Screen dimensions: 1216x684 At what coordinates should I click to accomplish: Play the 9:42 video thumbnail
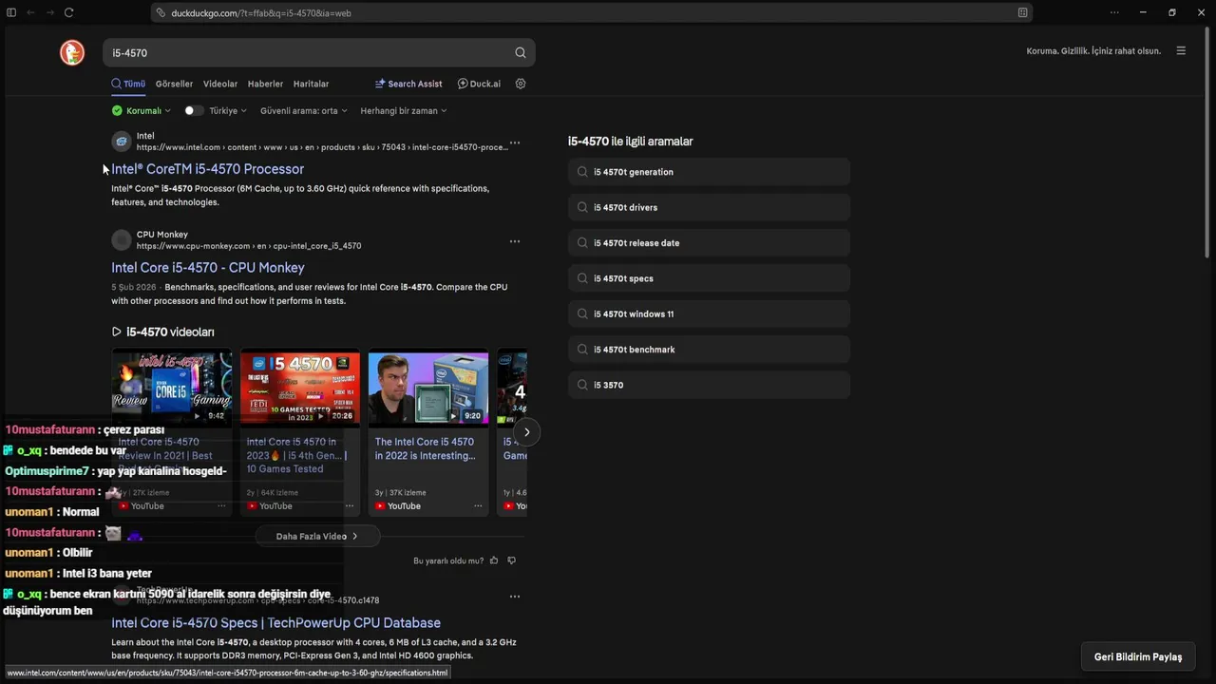(172, 387)
